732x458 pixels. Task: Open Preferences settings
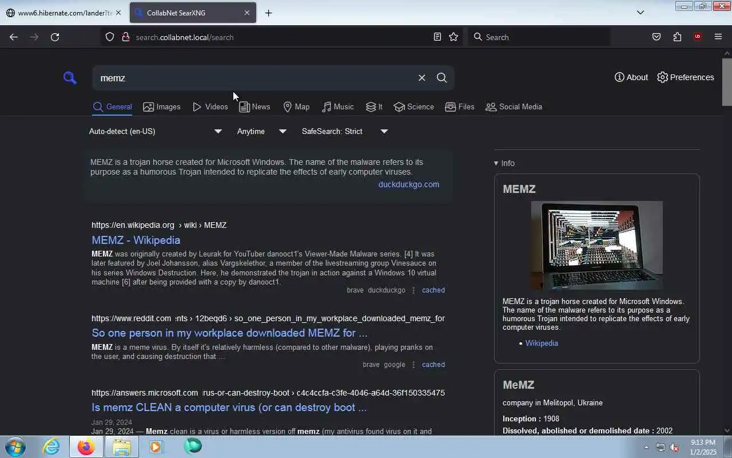(x=686, y=77)
